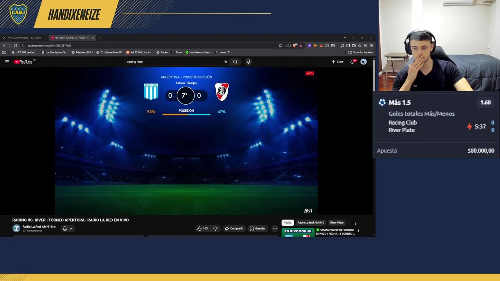Expand the Todos los favoritos folder
The width and height of the screenshot is (500, 281).
click(x=361, y=52)
